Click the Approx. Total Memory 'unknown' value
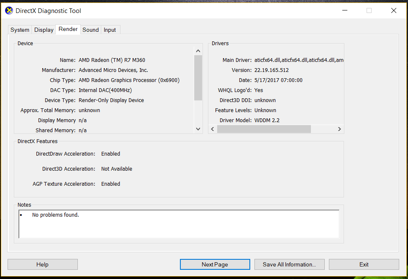 coord(89,110)
